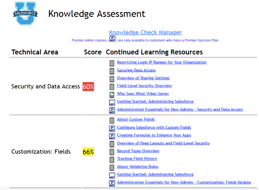Open Administration Essentials - Security and Data Access link

click(x=180, y=109)
